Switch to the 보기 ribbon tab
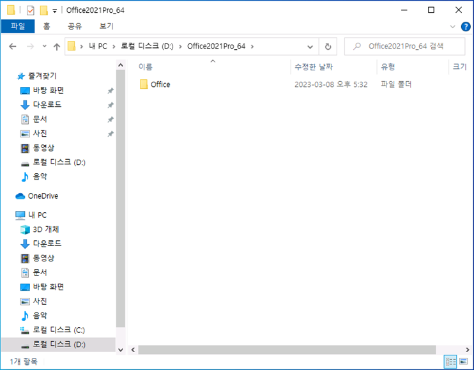The width and height of the screenshot is (474, 370). [107, 26]
